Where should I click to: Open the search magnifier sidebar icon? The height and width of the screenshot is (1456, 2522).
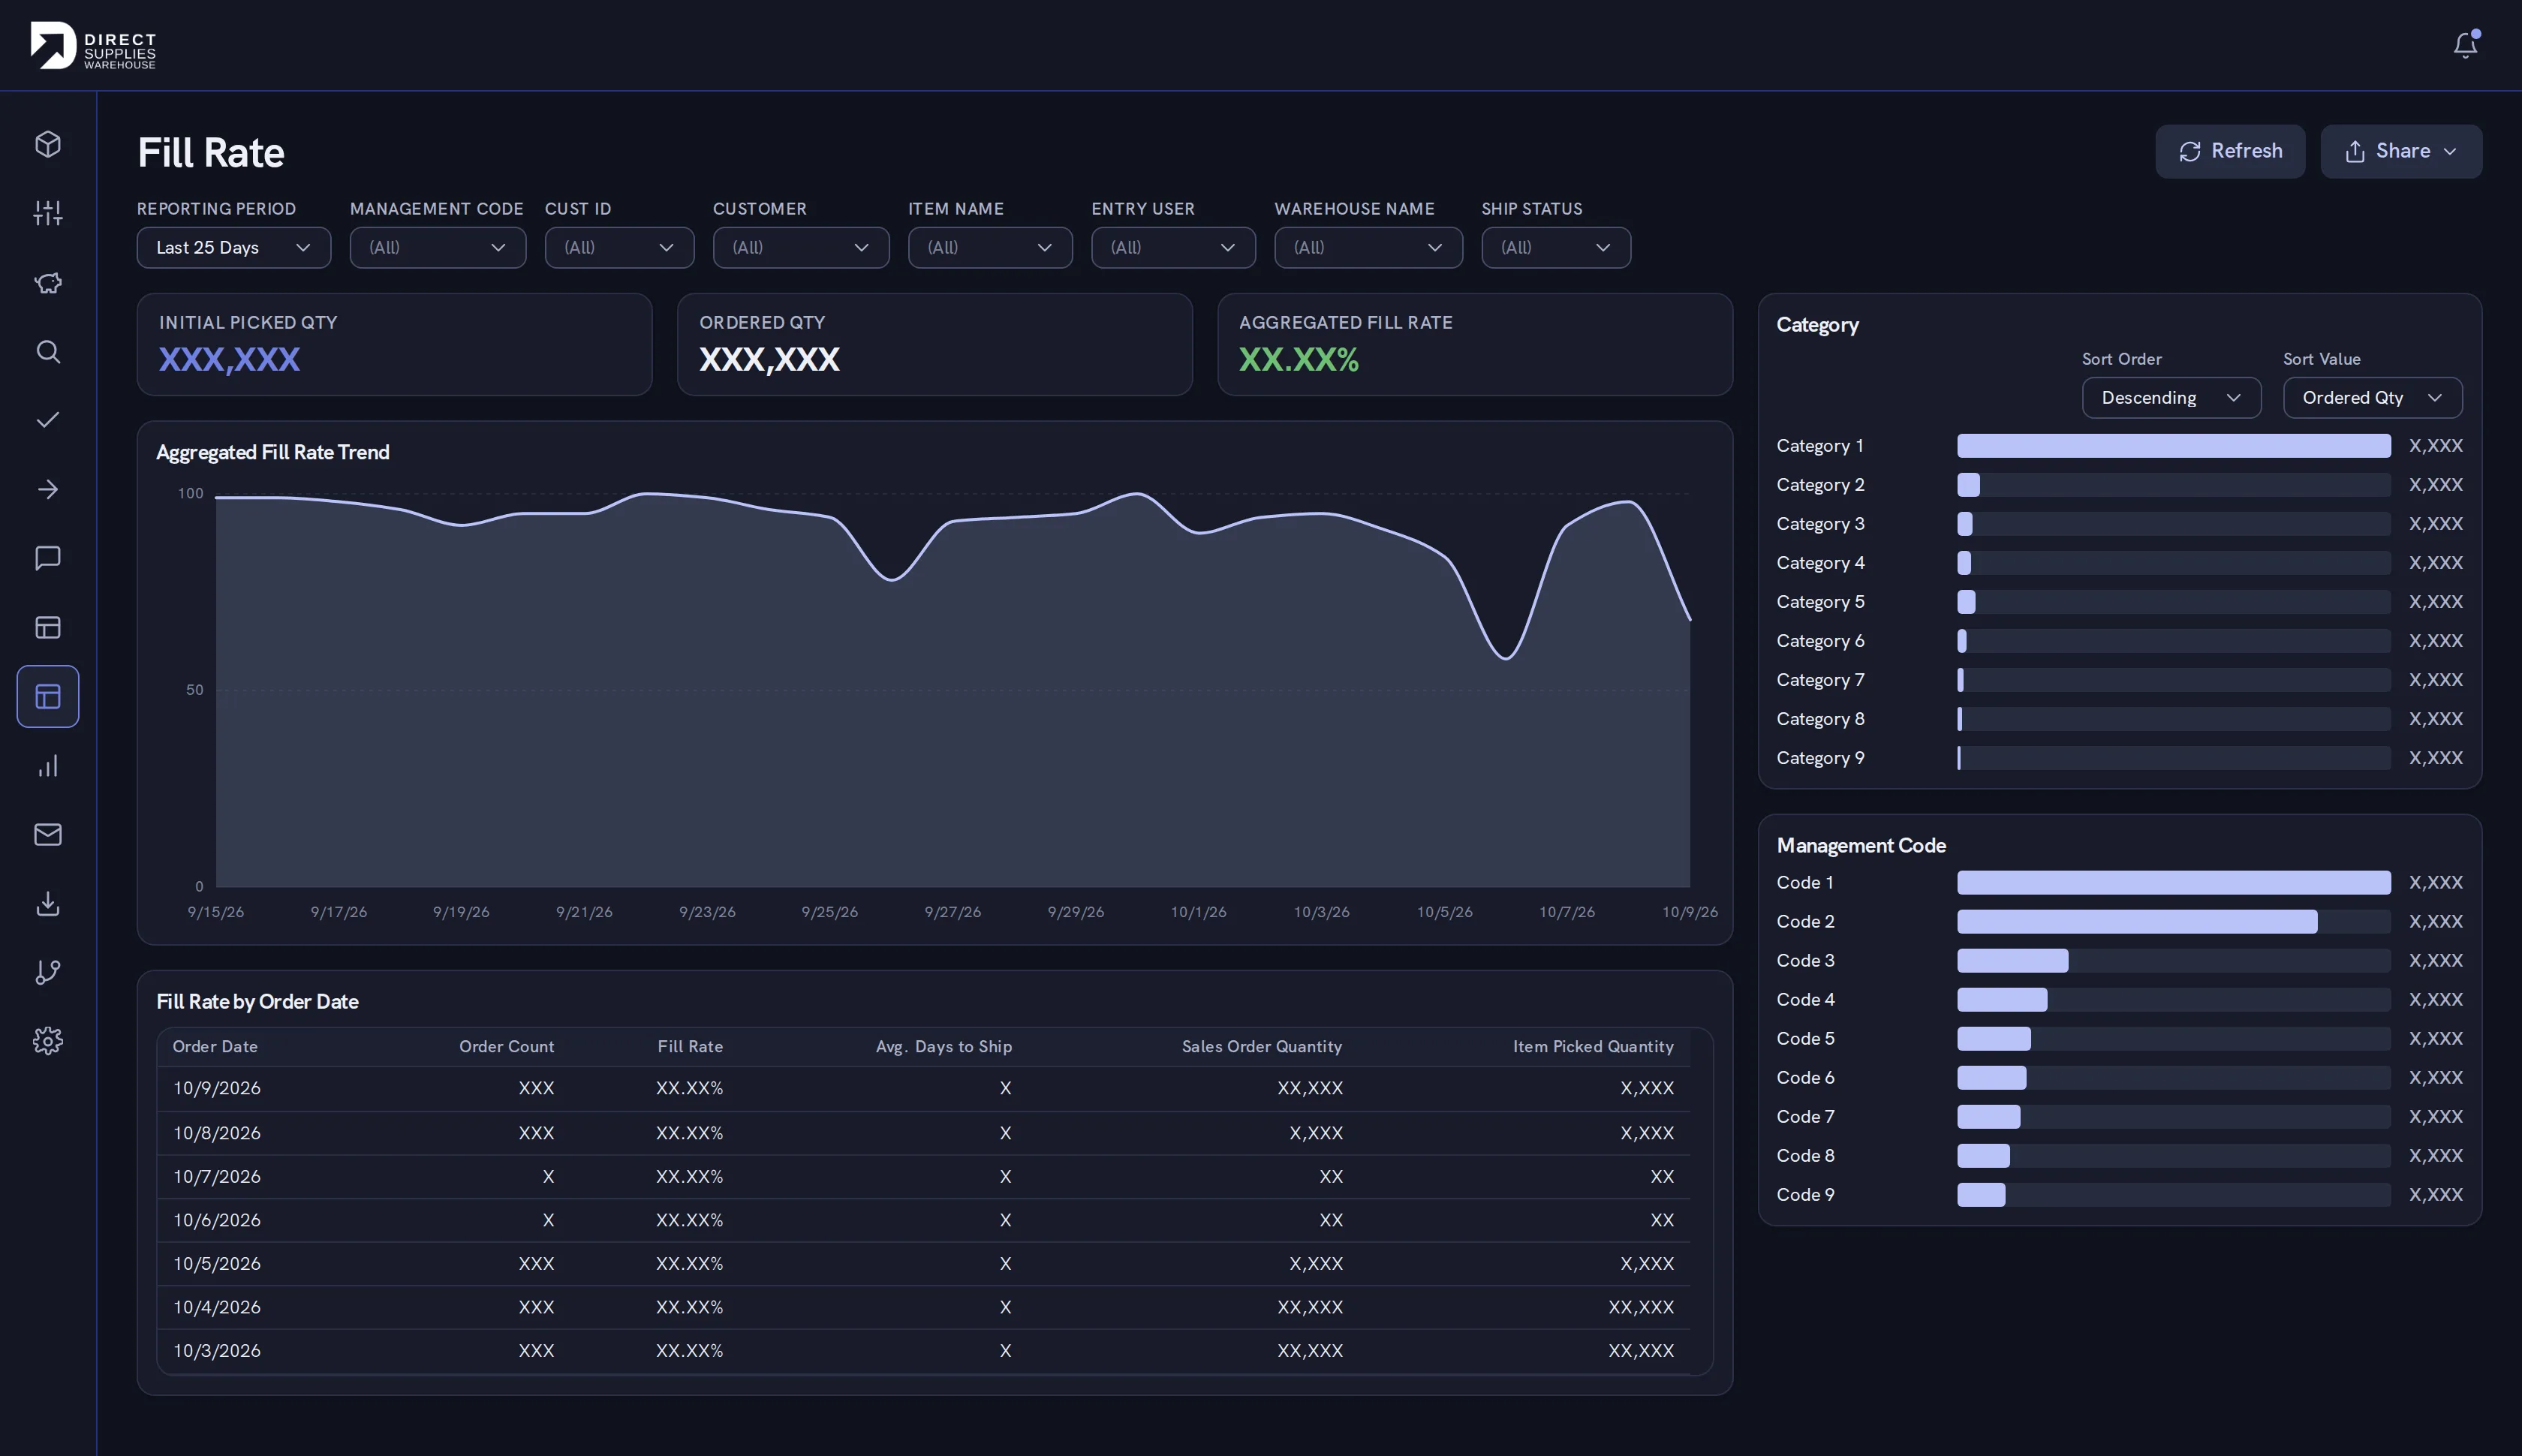tap(48, 352)
